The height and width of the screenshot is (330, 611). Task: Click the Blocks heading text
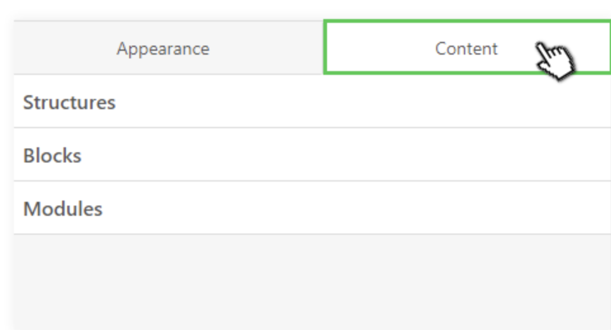pyautogui.click(x=52, y=155)
